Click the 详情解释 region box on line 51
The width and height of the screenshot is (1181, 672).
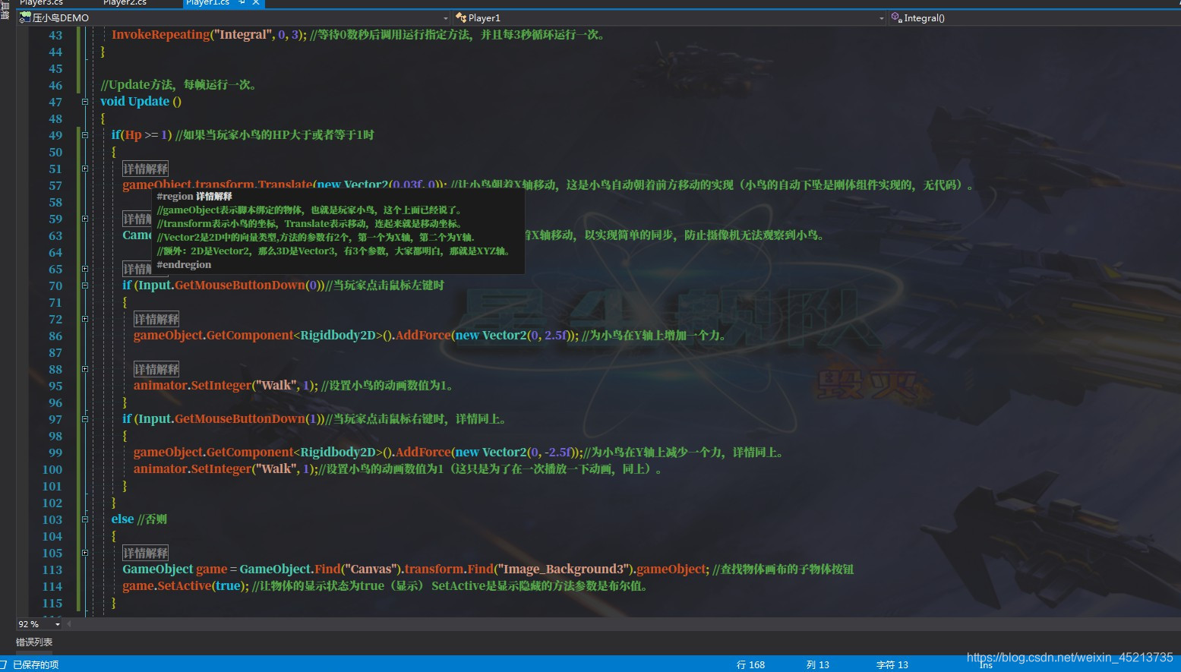(145, 169)
